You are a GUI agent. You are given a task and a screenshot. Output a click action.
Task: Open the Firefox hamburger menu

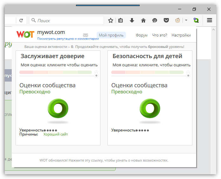210,20
